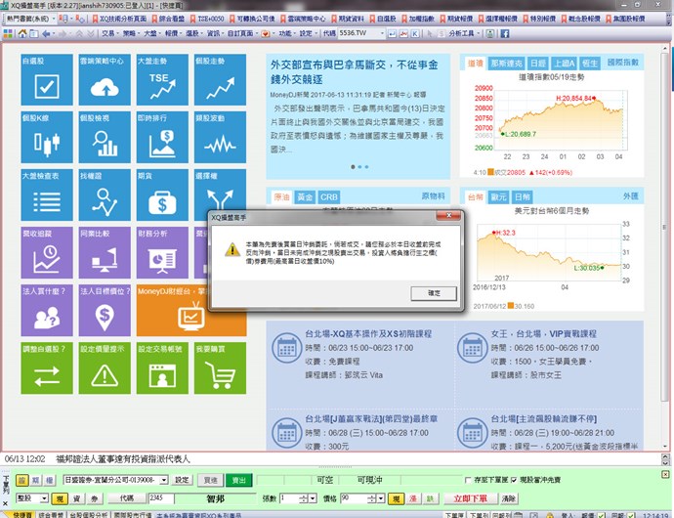Open the 營收追蹤 purple tile
This screenshot has height=518, width=674.
tap(47, 252)
